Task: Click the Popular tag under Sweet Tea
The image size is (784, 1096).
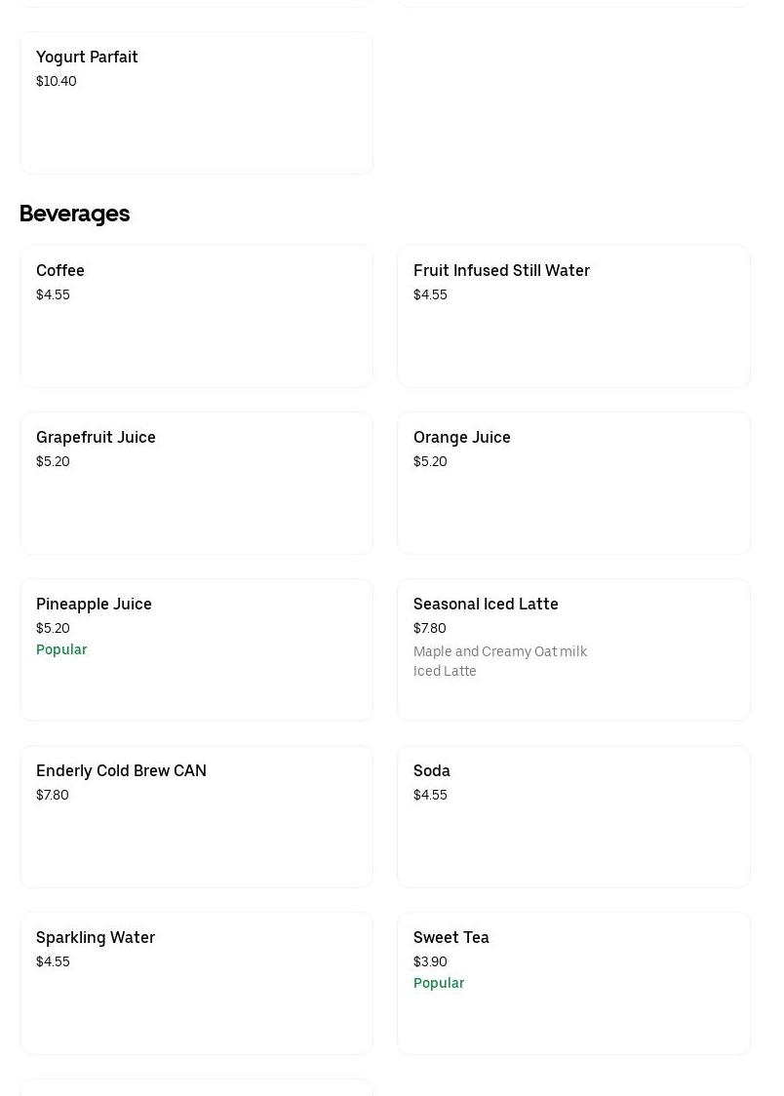Action: [439, 983]
